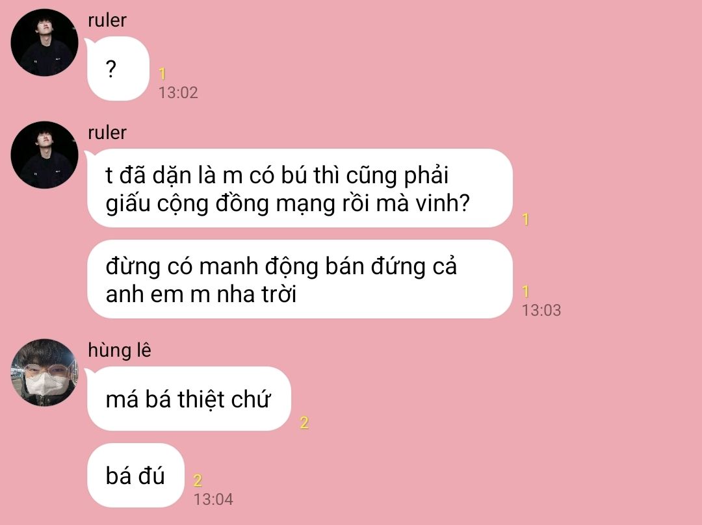View hùng lê's profile picture
702x525 pixels.
(44, 372)
